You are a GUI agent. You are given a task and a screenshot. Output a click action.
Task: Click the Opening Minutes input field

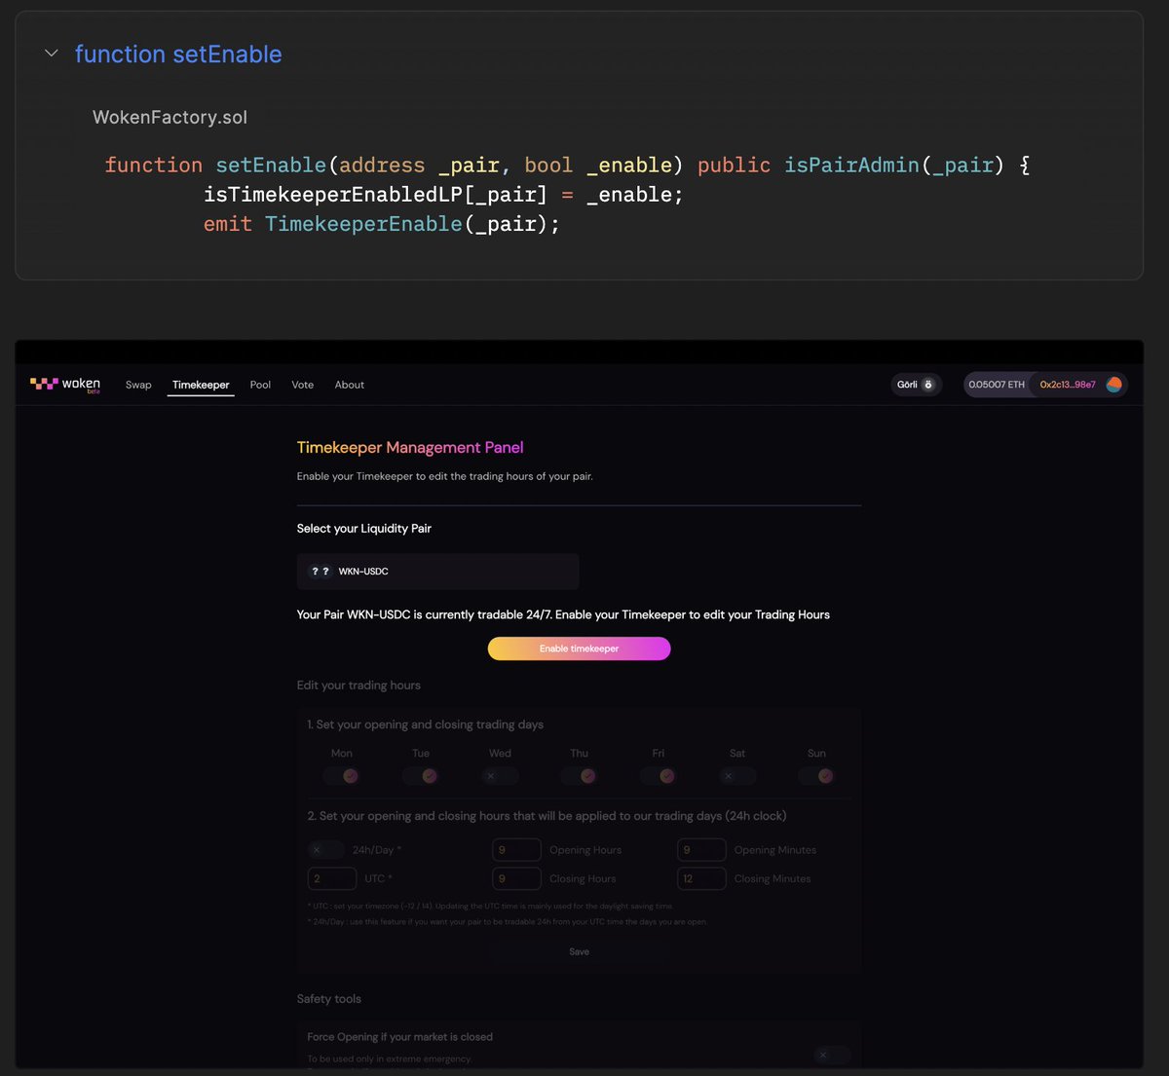pos(701,850)
